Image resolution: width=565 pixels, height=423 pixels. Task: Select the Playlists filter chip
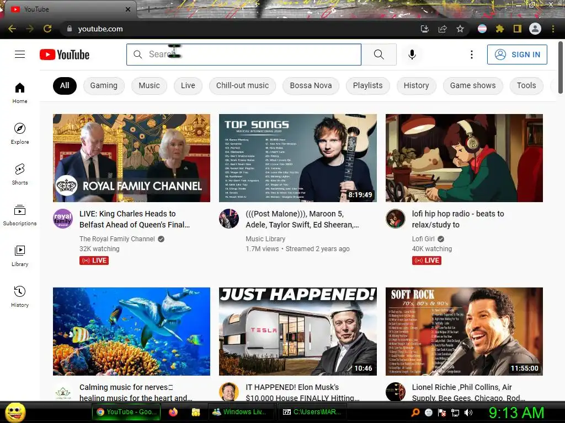[x=367, y=85]
